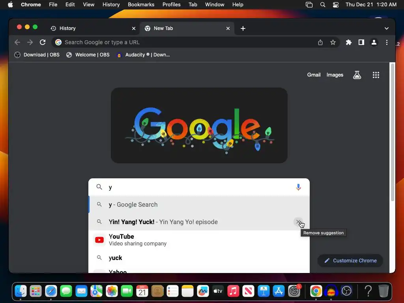Screen dimensions: 404x303
Task: Open Finder from the dock
Action: point(21,291)
